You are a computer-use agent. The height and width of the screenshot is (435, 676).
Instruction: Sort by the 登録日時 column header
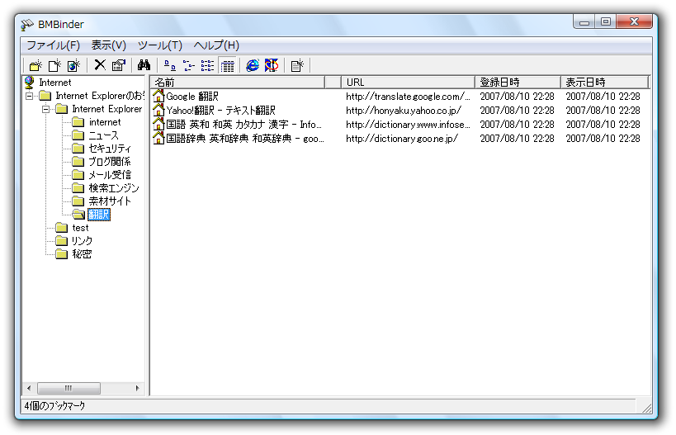[x=518, y=82]
